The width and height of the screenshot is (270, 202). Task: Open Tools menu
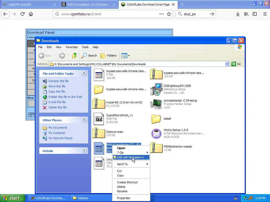click(85, 47)
